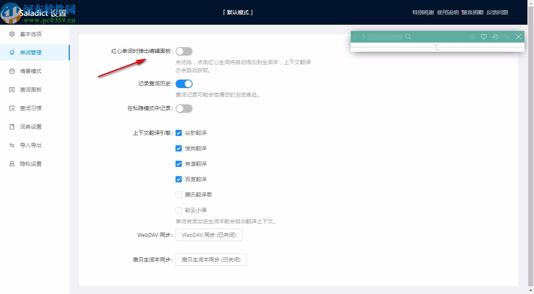Open the 使用说明 link in header
The height and width of the screenshot is (294, 534).
[x=448, y=12]
